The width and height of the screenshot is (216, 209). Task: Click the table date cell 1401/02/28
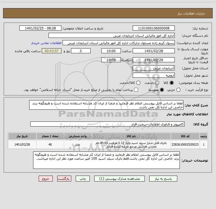(x=22, y=144)
